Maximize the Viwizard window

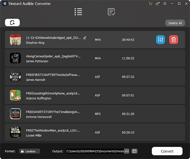click(179, 3)
